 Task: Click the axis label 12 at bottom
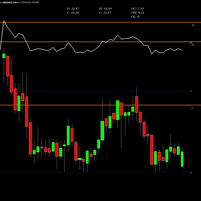click(x=191, y=172)
